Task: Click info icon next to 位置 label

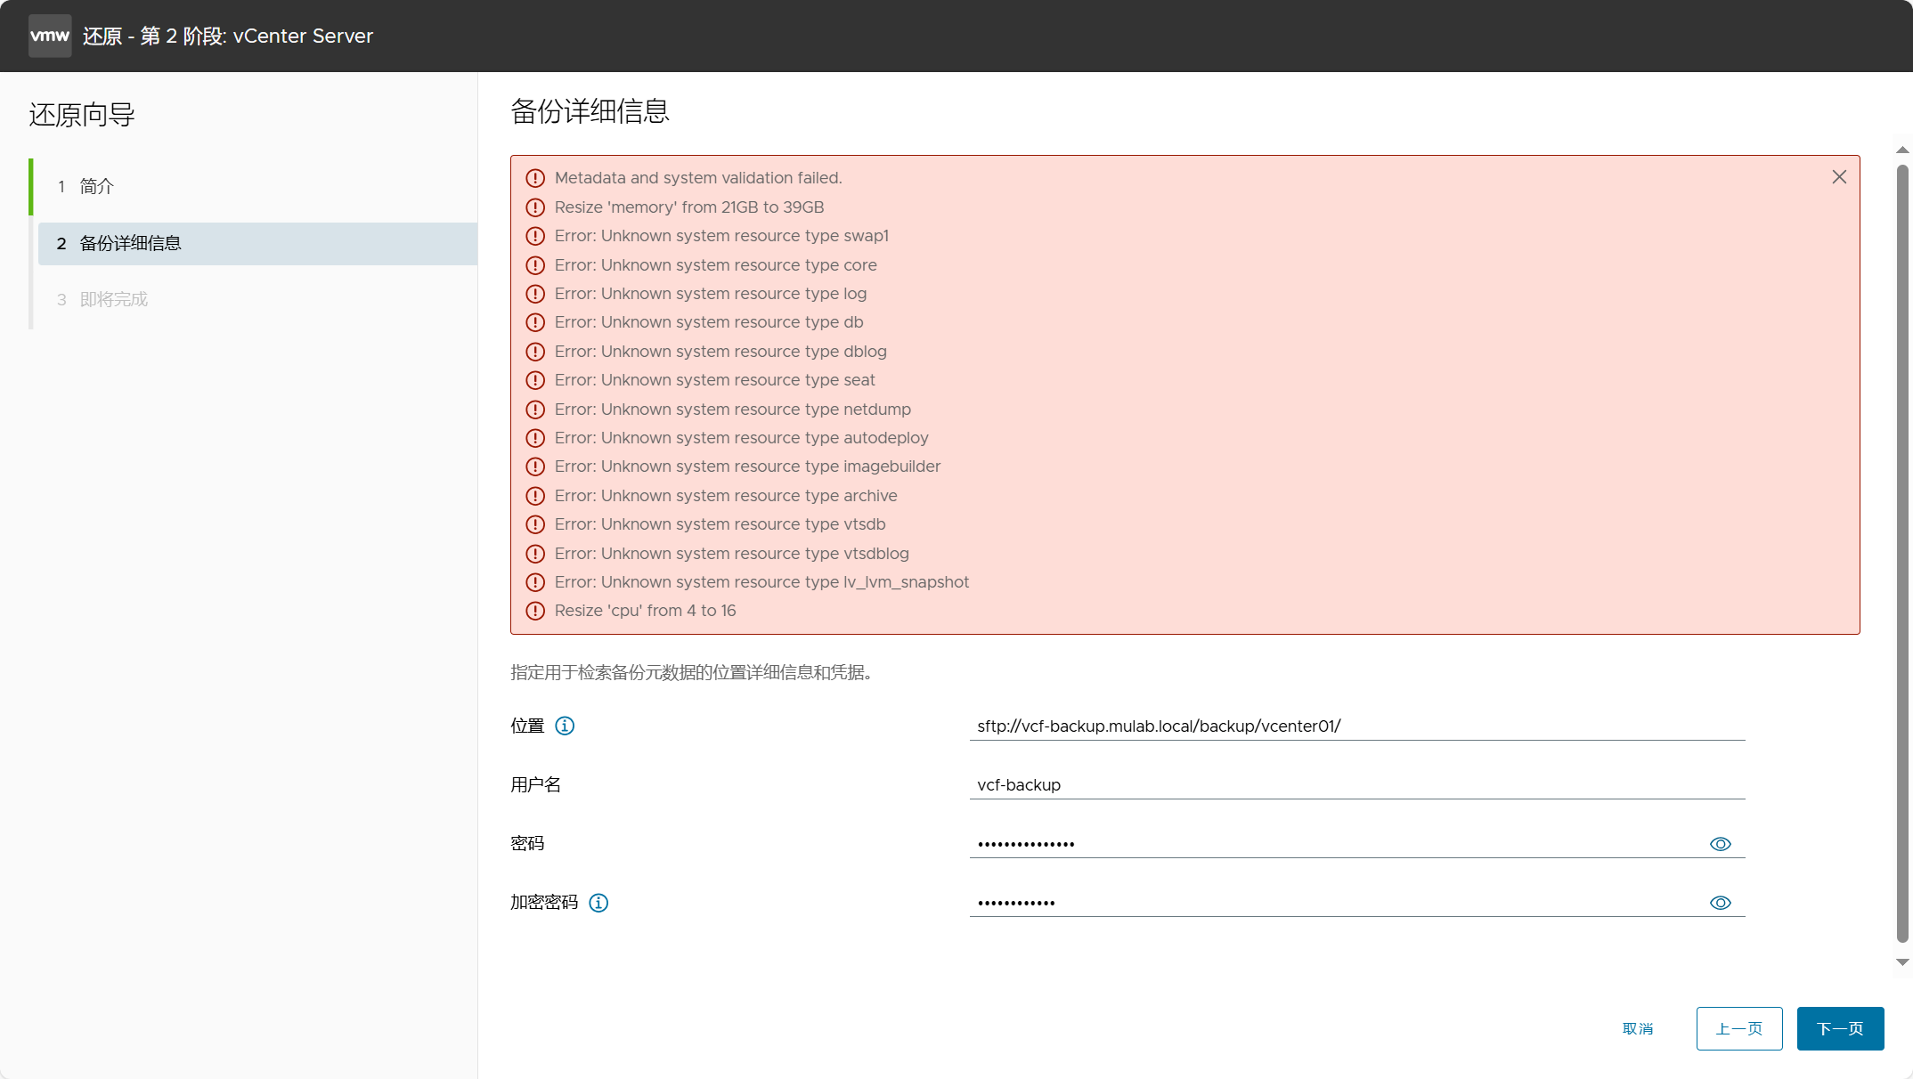Action: 565,726
